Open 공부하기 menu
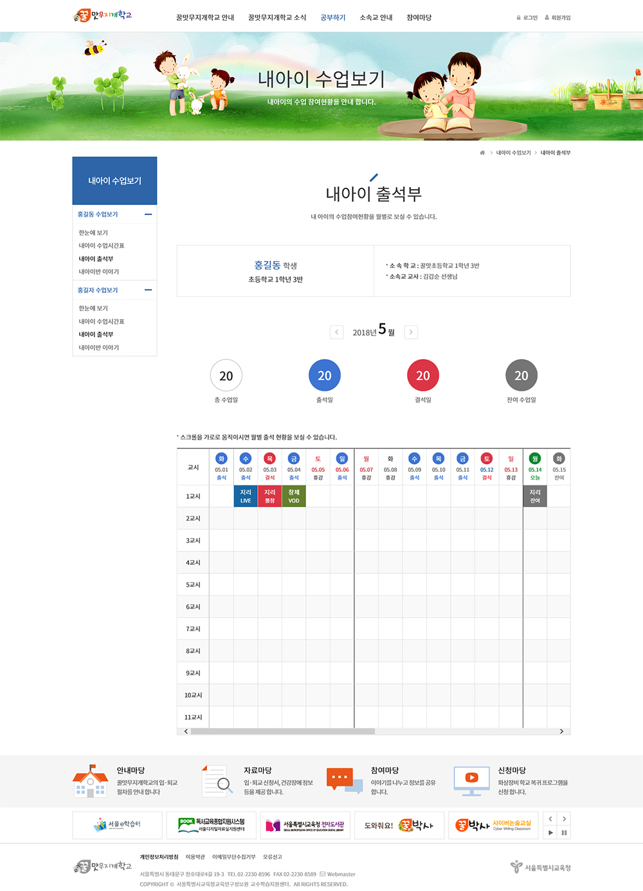This screenshot has width=643, height=891. coord(333,18)
